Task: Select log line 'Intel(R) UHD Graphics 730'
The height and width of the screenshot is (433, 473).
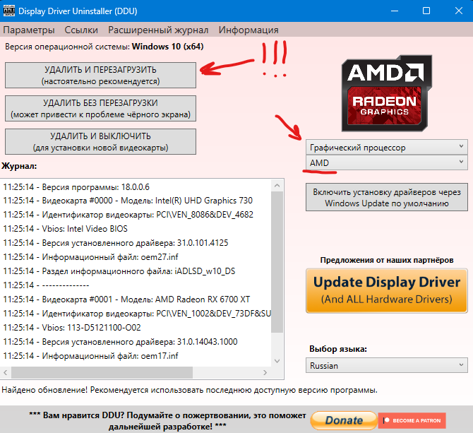Action: click(x=128, y=201)
